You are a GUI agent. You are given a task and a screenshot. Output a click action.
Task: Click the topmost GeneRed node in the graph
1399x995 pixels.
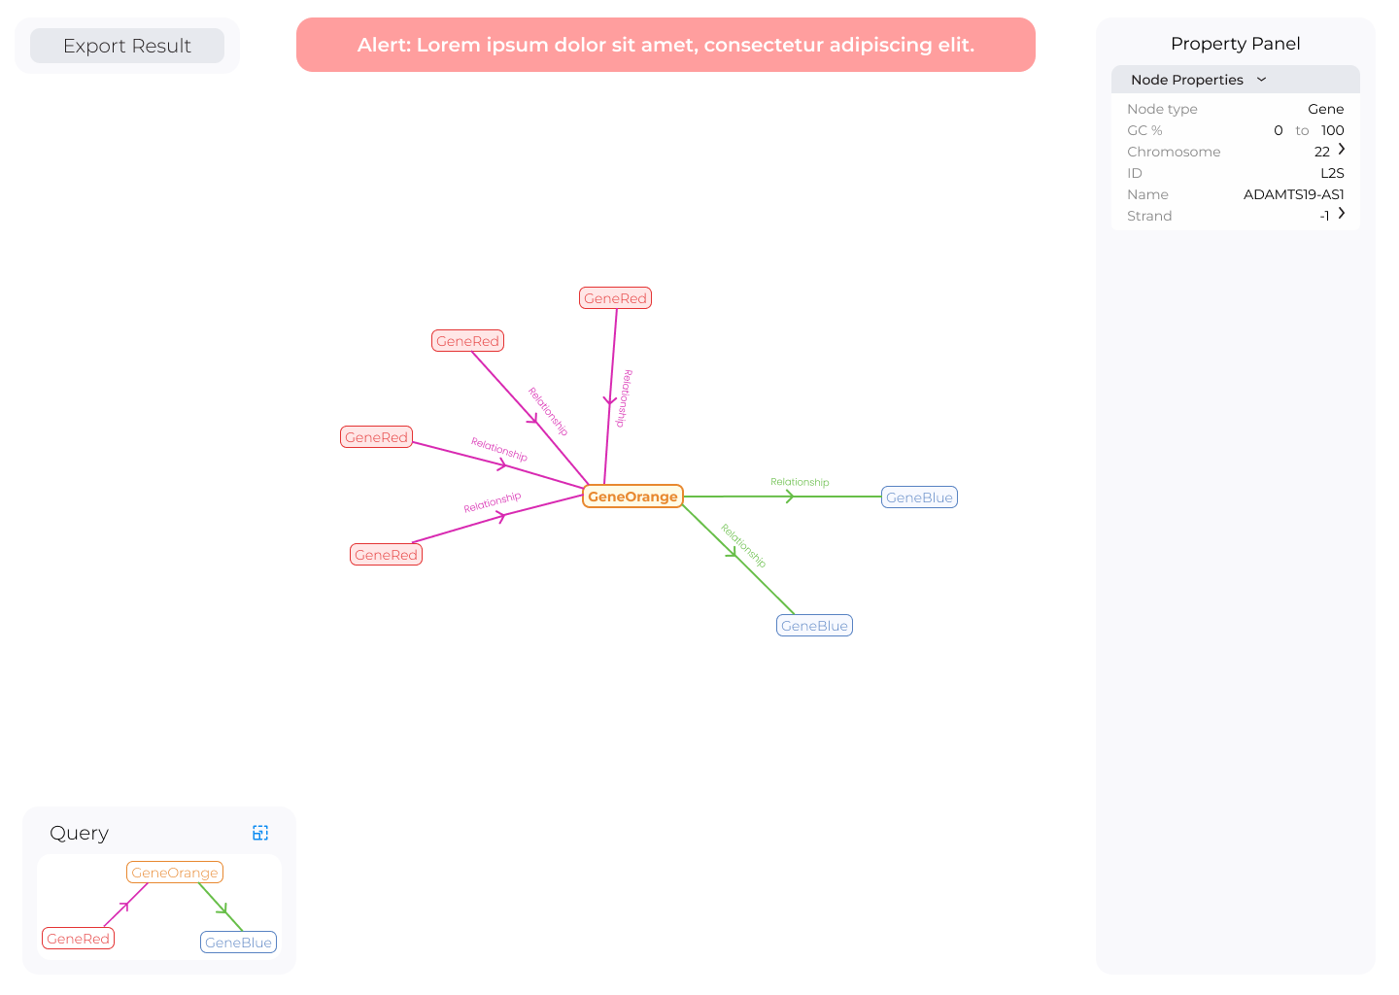(x=615, y=298)
